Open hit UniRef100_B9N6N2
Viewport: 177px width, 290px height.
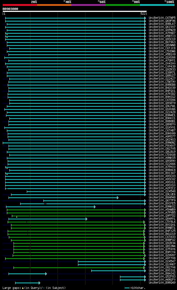click(162, 143)
